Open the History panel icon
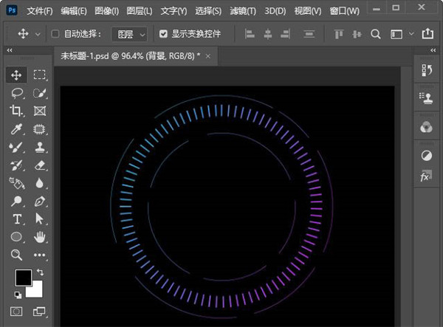Image resolution: width=443 pixels, height=327 pixels. [x=427, y=70]
